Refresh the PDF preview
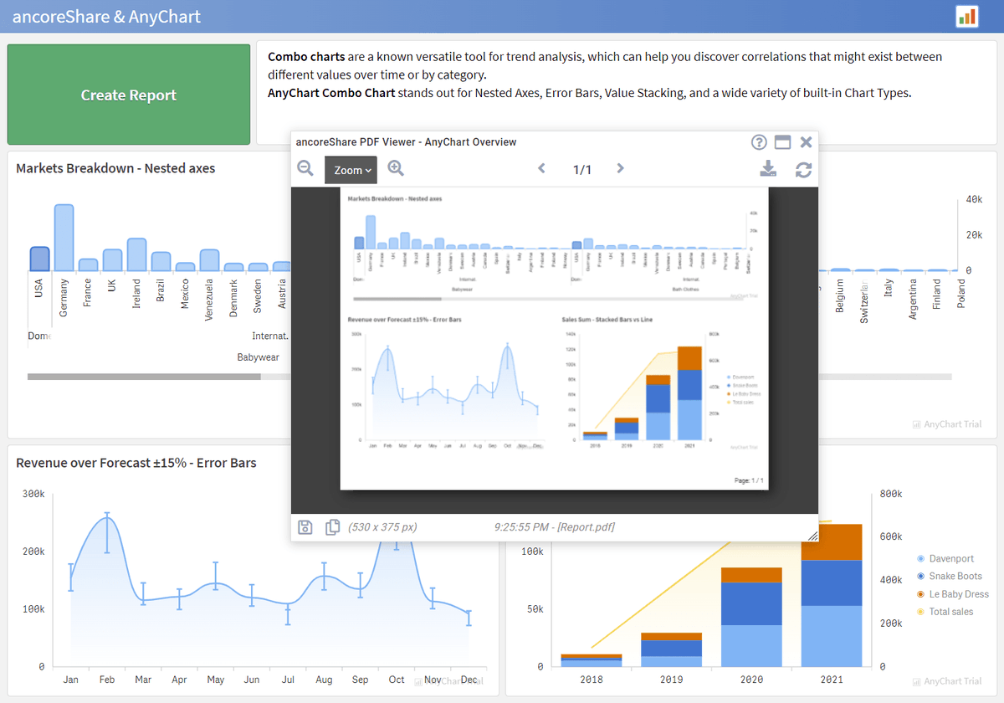The width and height of the screenshot is (1004, 703). (803, 169)
